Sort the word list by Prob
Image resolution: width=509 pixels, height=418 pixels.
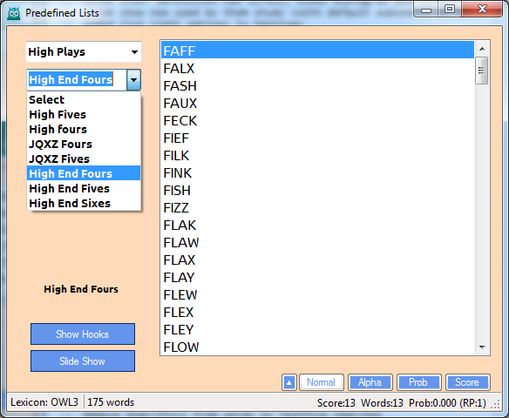(x=418, y=382)
